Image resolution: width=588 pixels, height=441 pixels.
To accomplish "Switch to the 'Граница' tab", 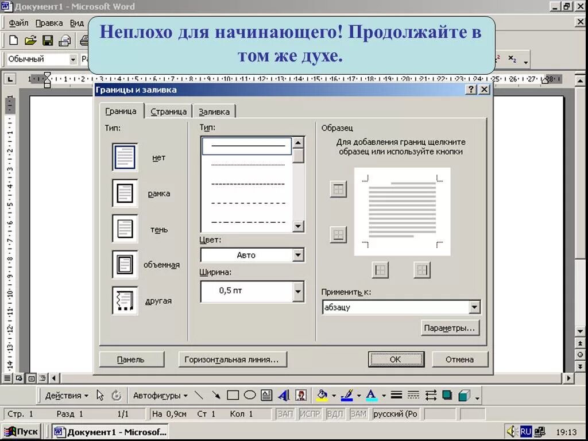I will (x=121, y=111).
